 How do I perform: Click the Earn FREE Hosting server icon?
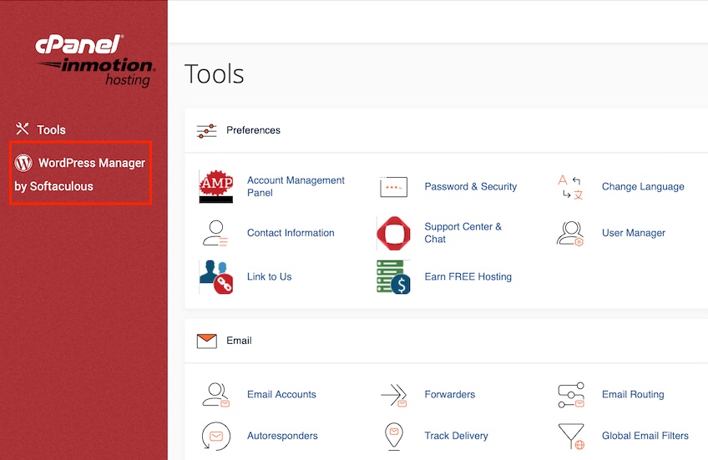pos(394,276)
